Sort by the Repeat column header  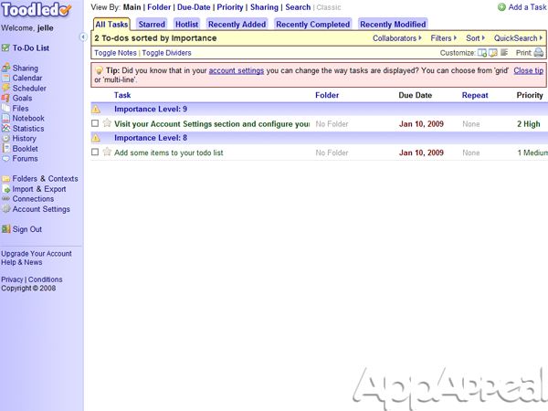click(x=475, y=95)
